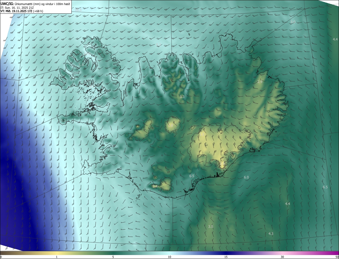This screenshot has width=339, height=259.
Task: Click the 50 tick on the color scale
Action: (x=337, y=257)
